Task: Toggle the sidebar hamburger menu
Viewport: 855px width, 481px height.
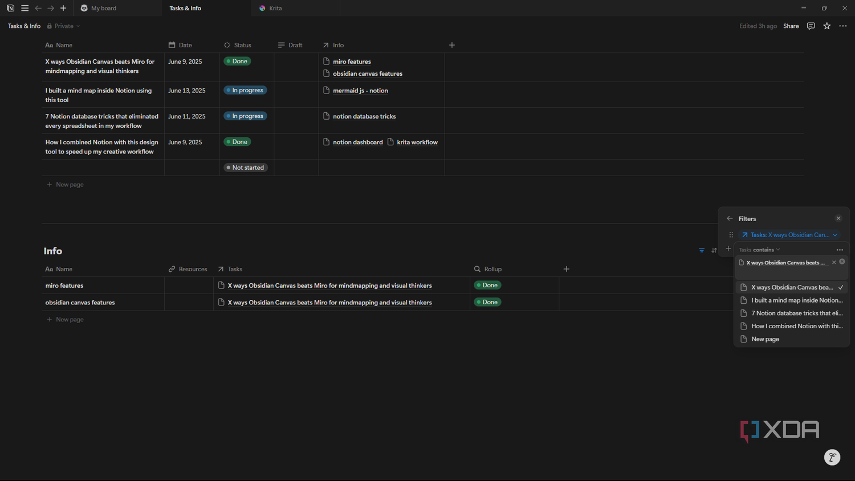Action: coord(25,8)
